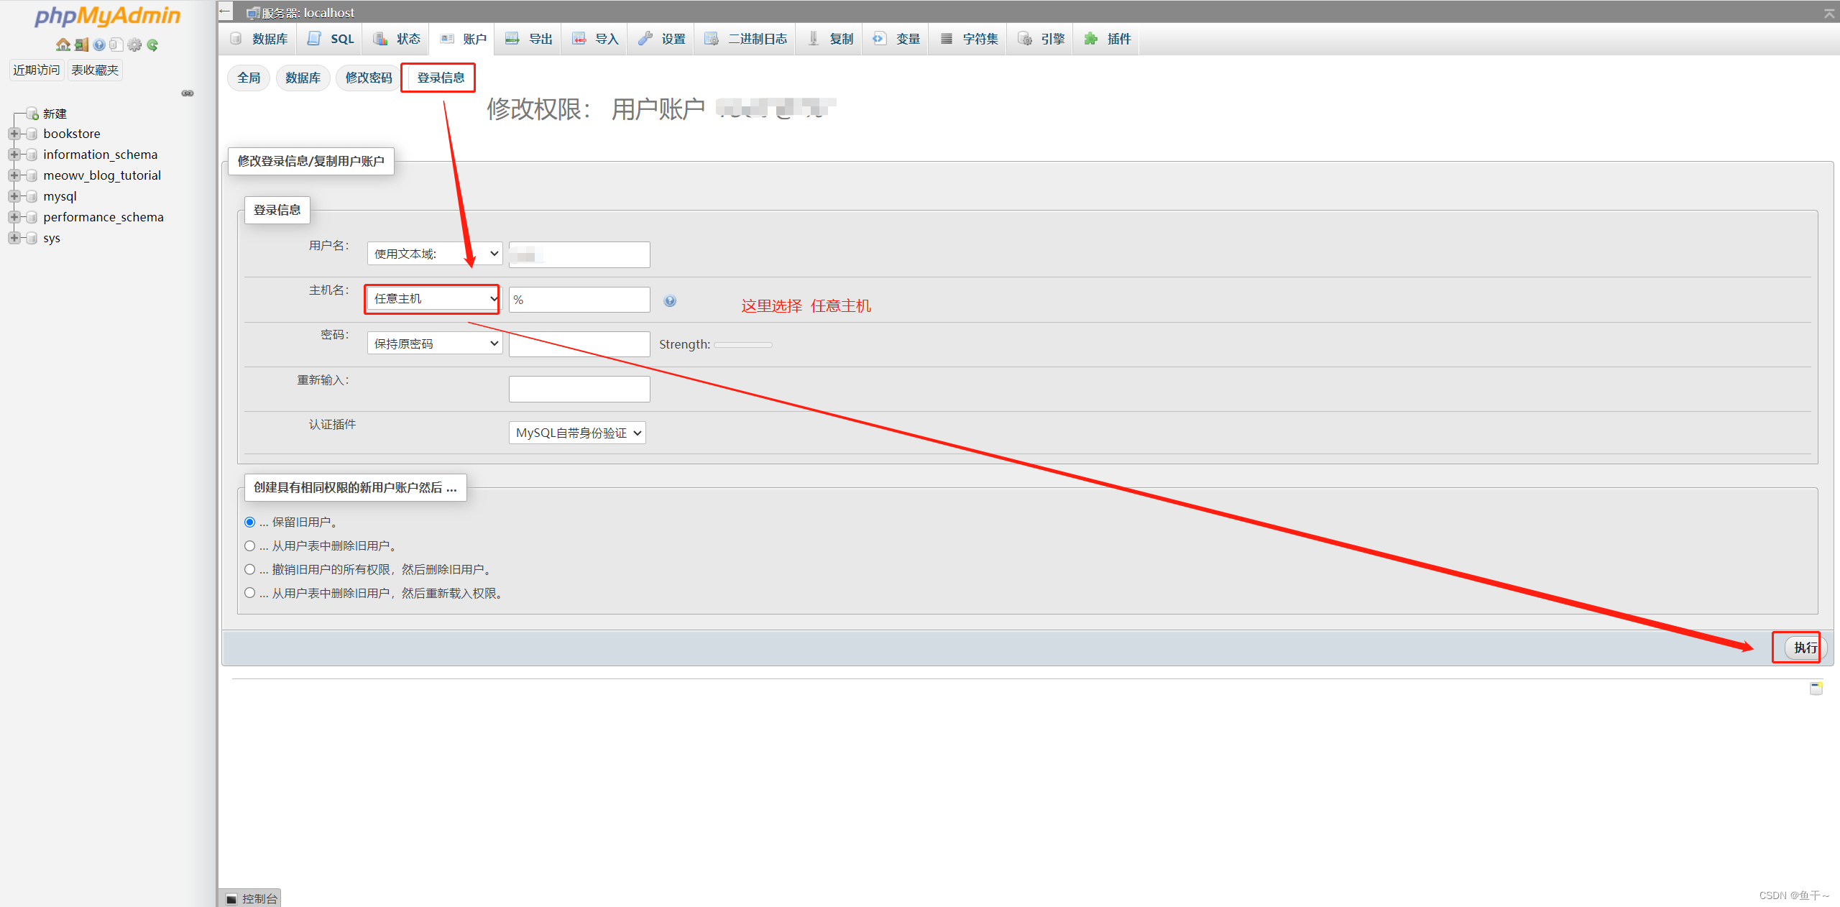Open the 保持原密码 password dropdown

(433, 344)
